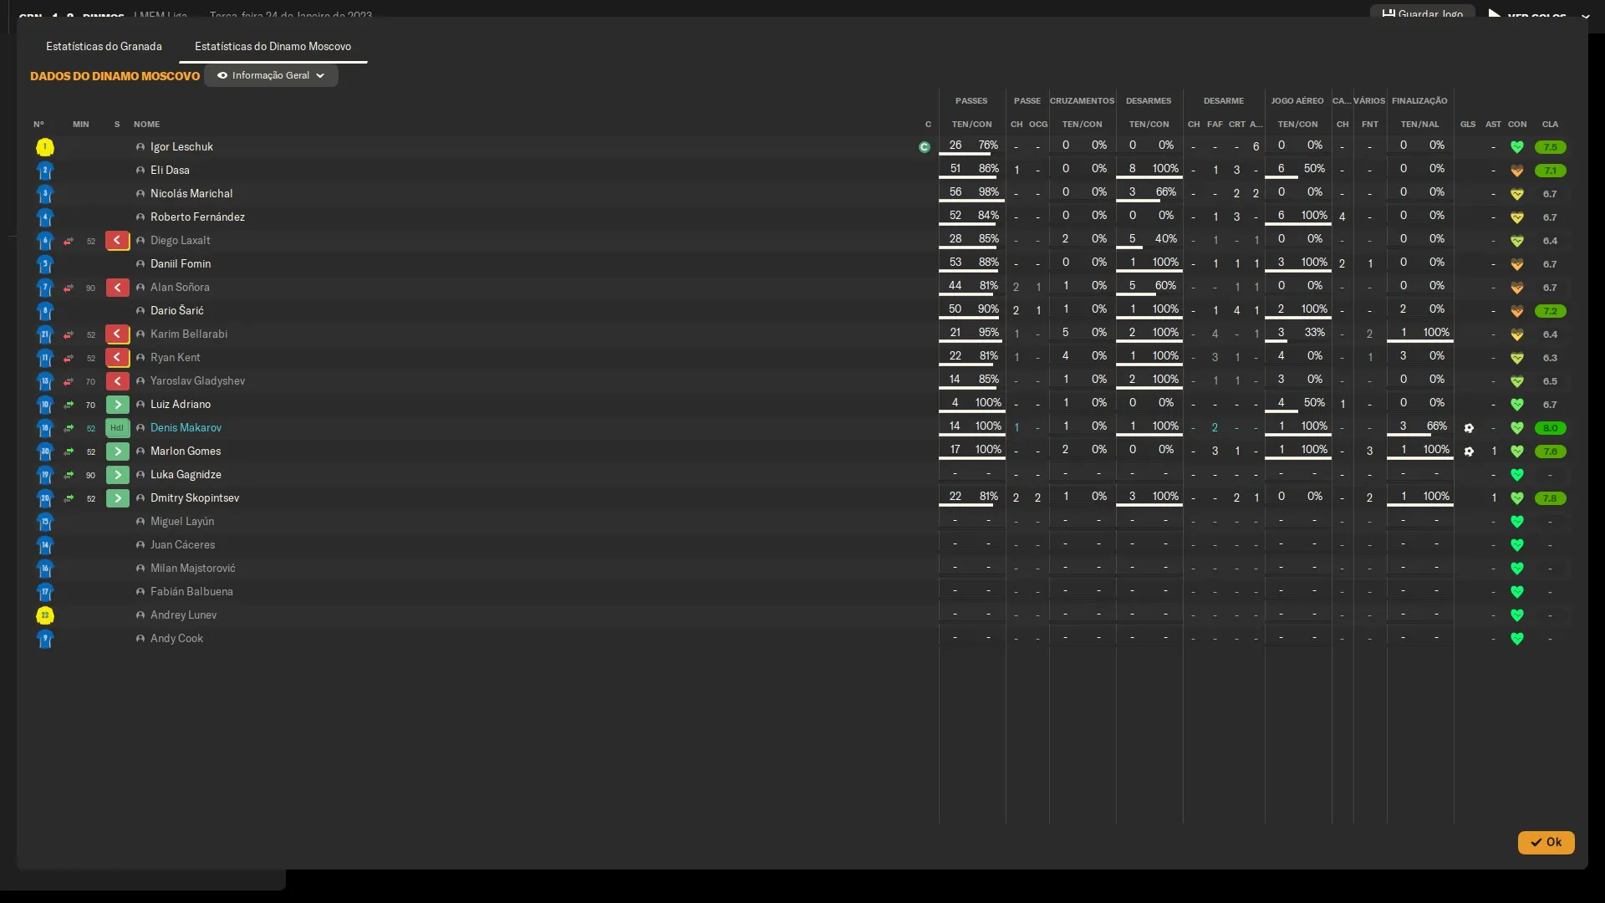The image size is (1605, 903).
Task: Click Diego Laxalt's red substituted-off arrow icon
Action: pos(117,241)
